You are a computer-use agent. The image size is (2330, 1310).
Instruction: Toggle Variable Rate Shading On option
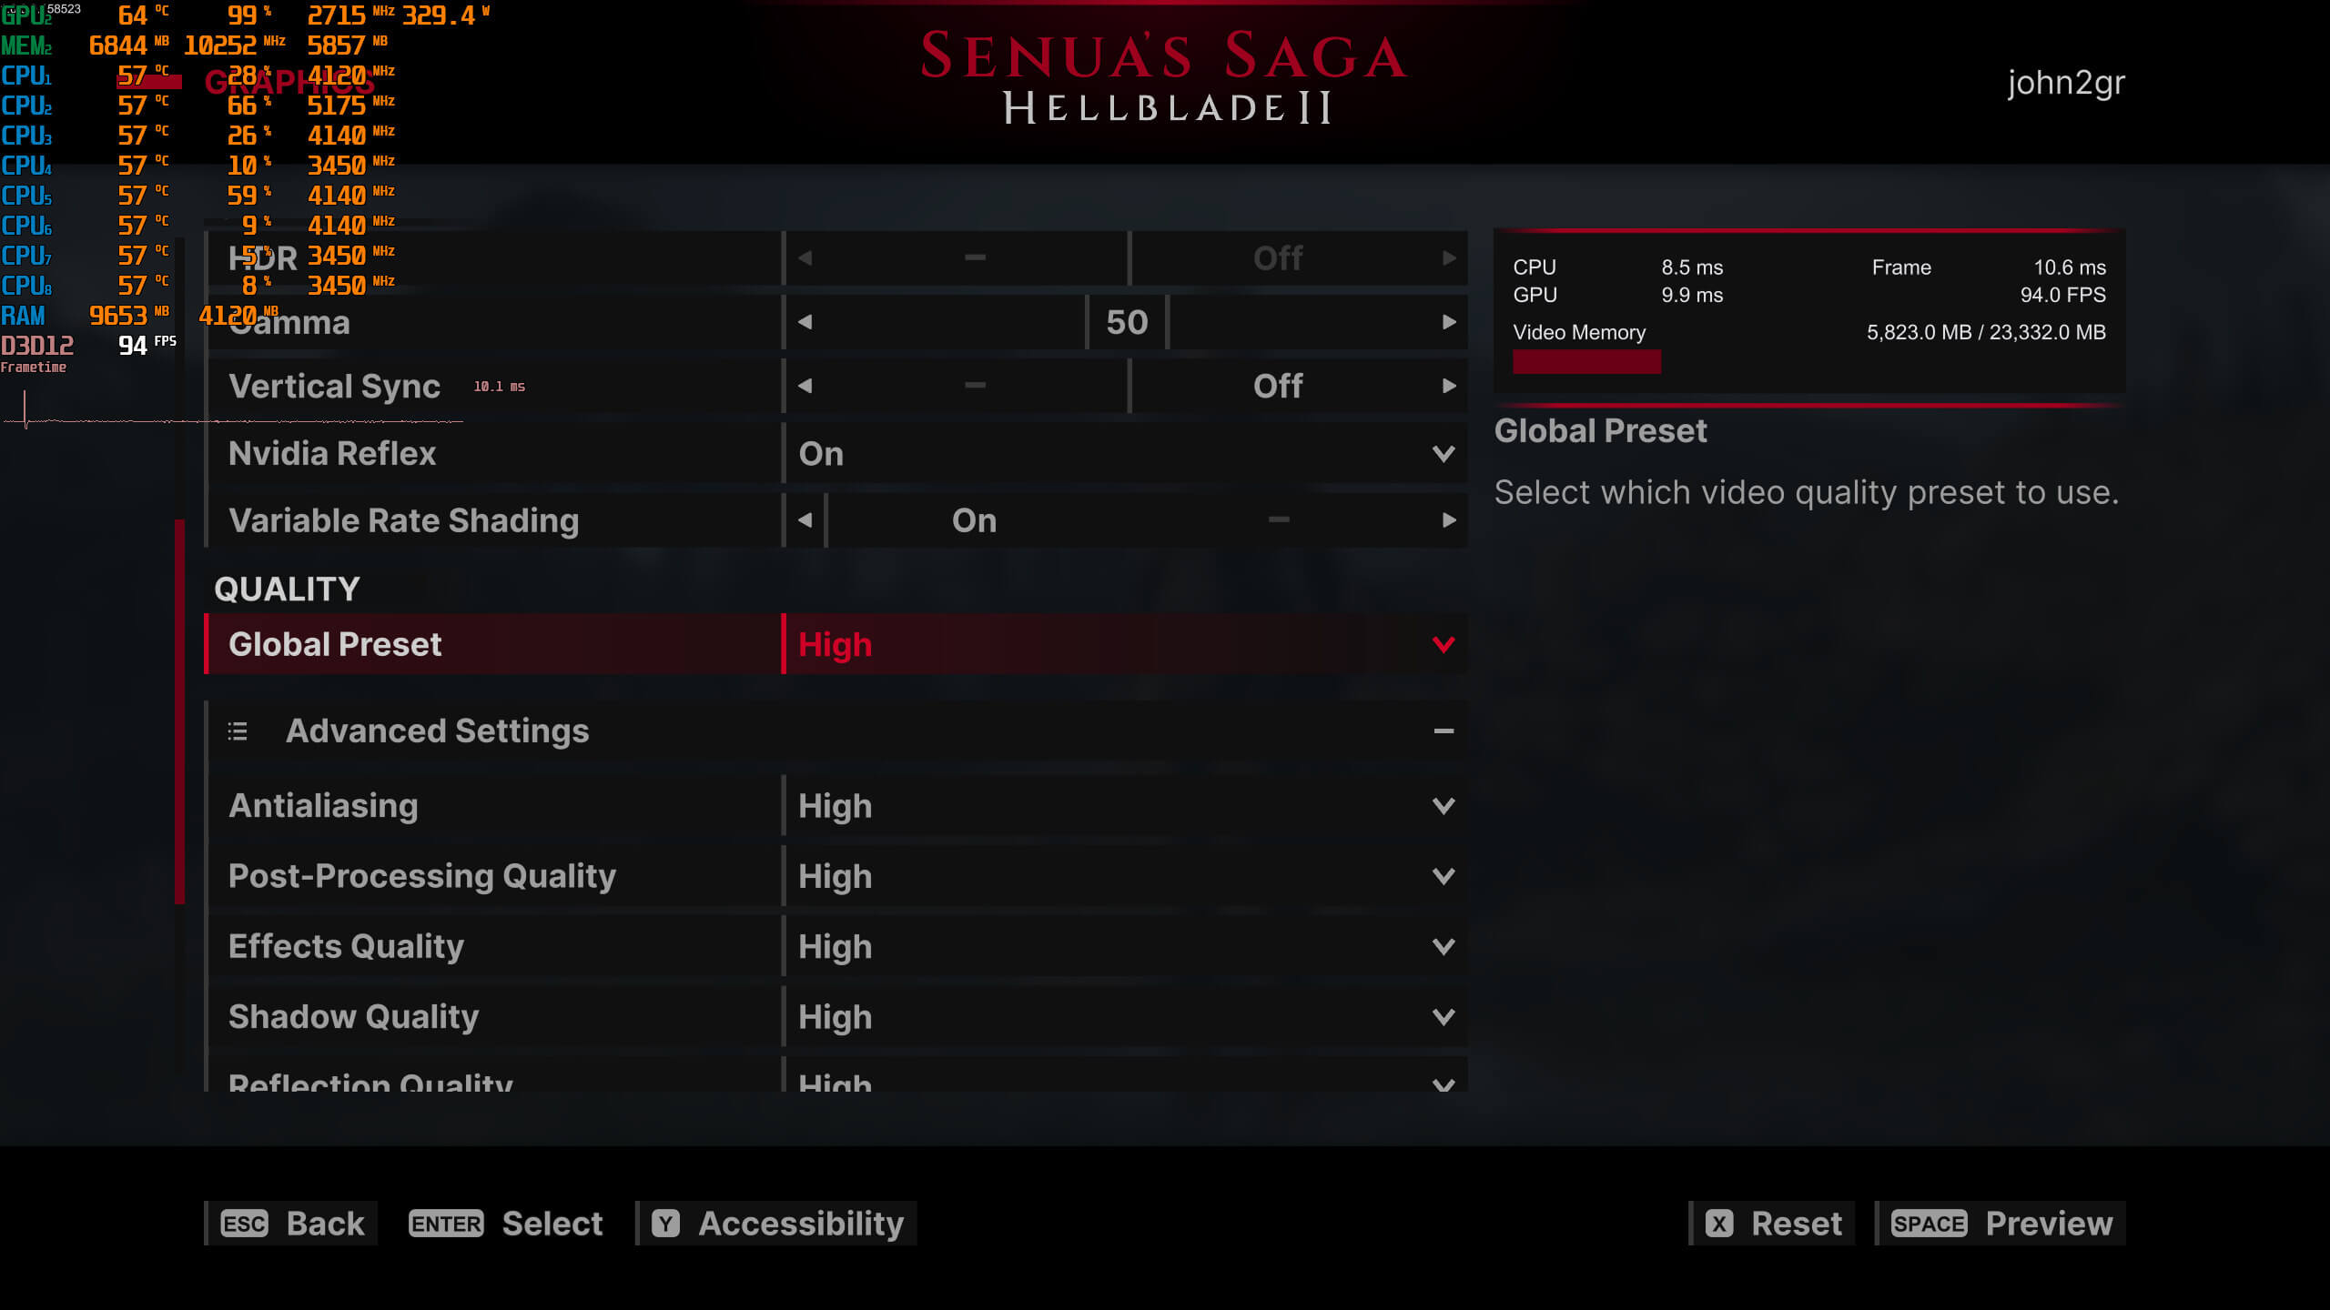point(974,520)
